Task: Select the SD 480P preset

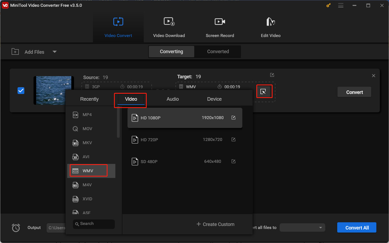Action: click(x=185, y=161)
